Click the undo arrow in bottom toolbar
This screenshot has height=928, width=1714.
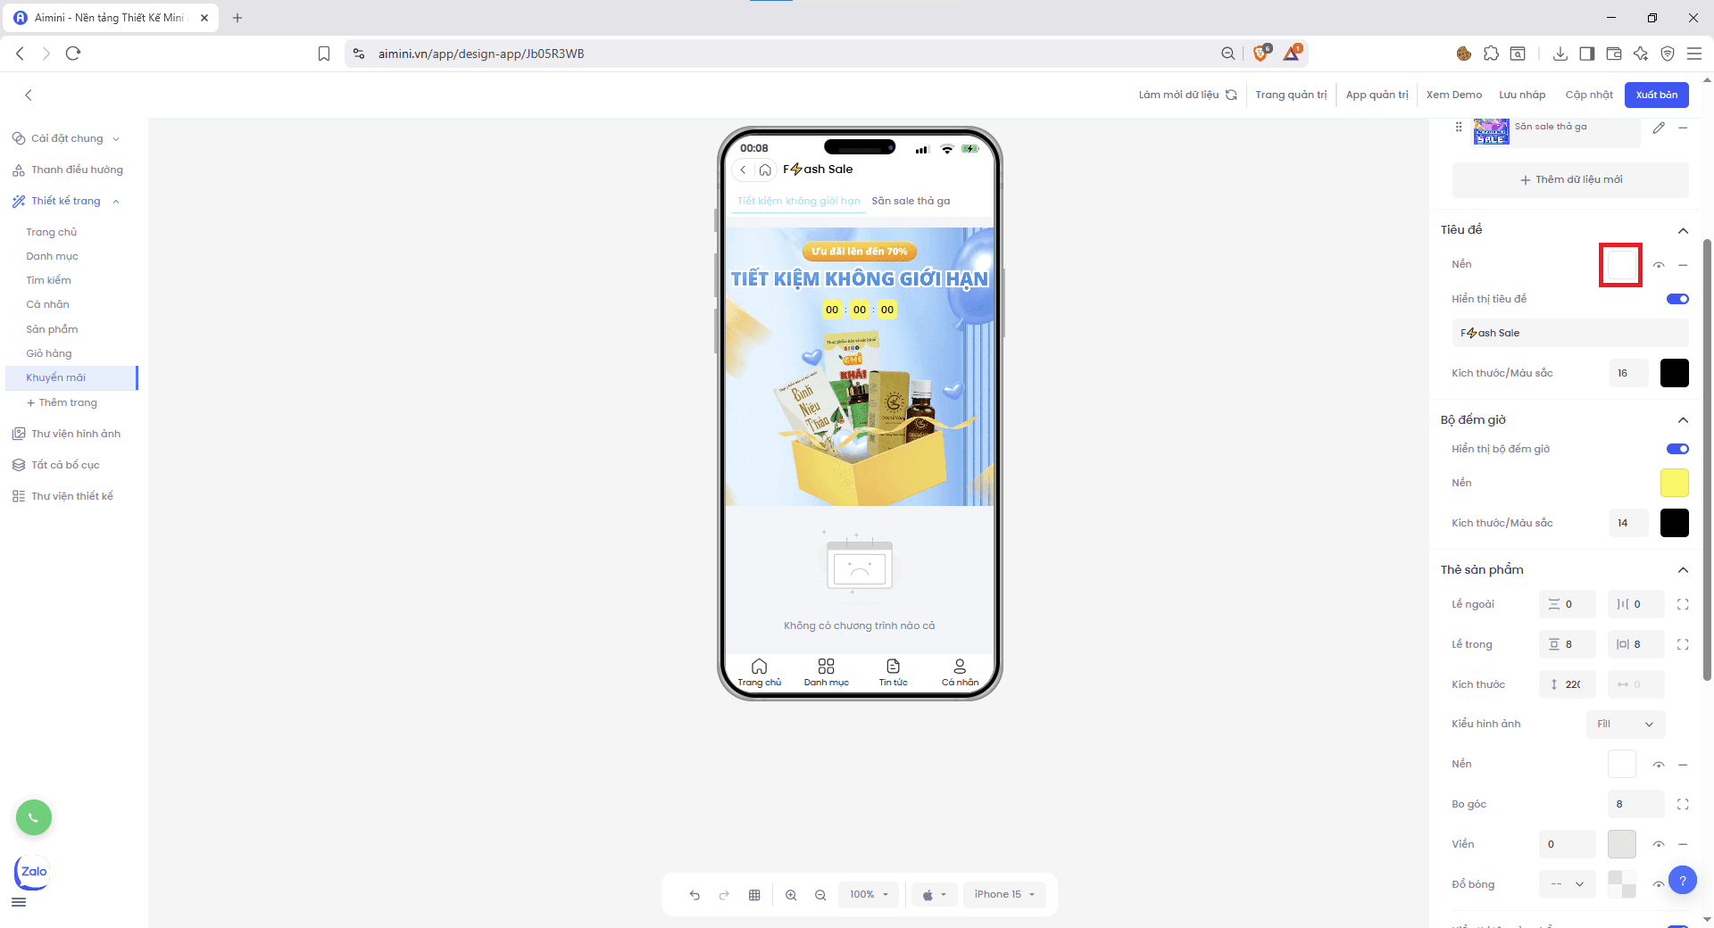695,895
